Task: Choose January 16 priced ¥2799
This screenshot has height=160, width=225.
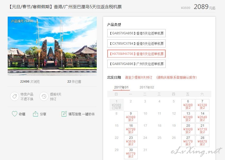Action: click(x=131, y=129)
